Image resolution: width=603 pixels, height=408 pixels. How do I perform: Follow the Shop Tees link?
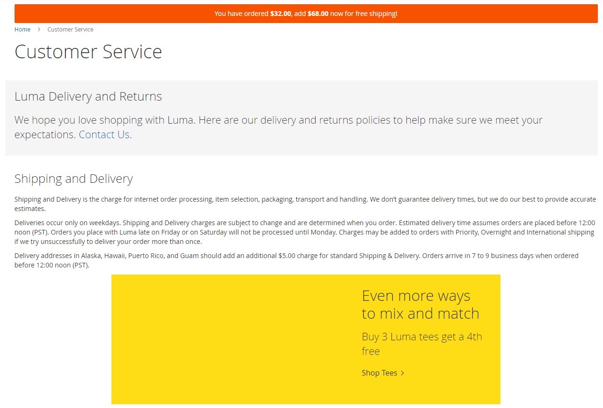379,373
